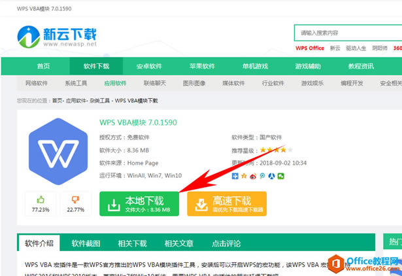Viewport: 402px width, 276px height.
Task: Share to Renren icon
Action: point(271,176)
